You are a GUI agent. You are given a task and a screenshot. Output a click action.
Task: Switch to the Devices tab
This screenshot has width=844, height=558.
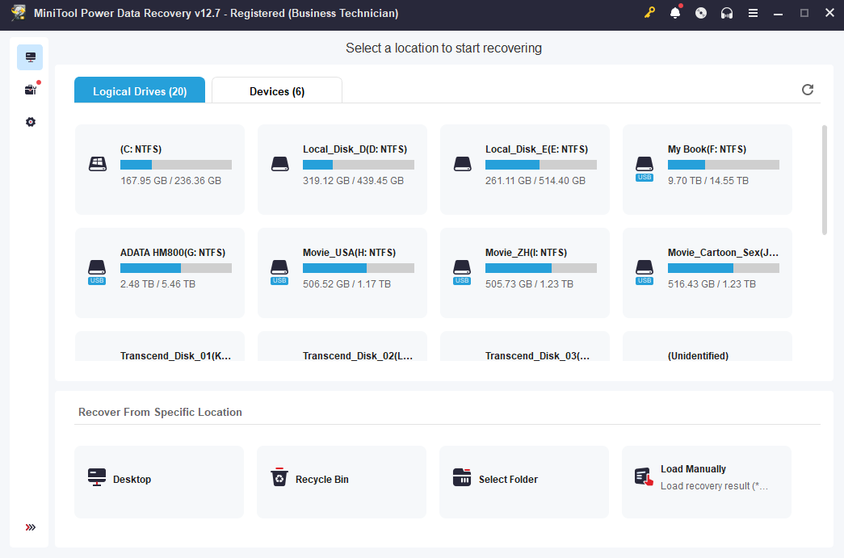(277, 91)
